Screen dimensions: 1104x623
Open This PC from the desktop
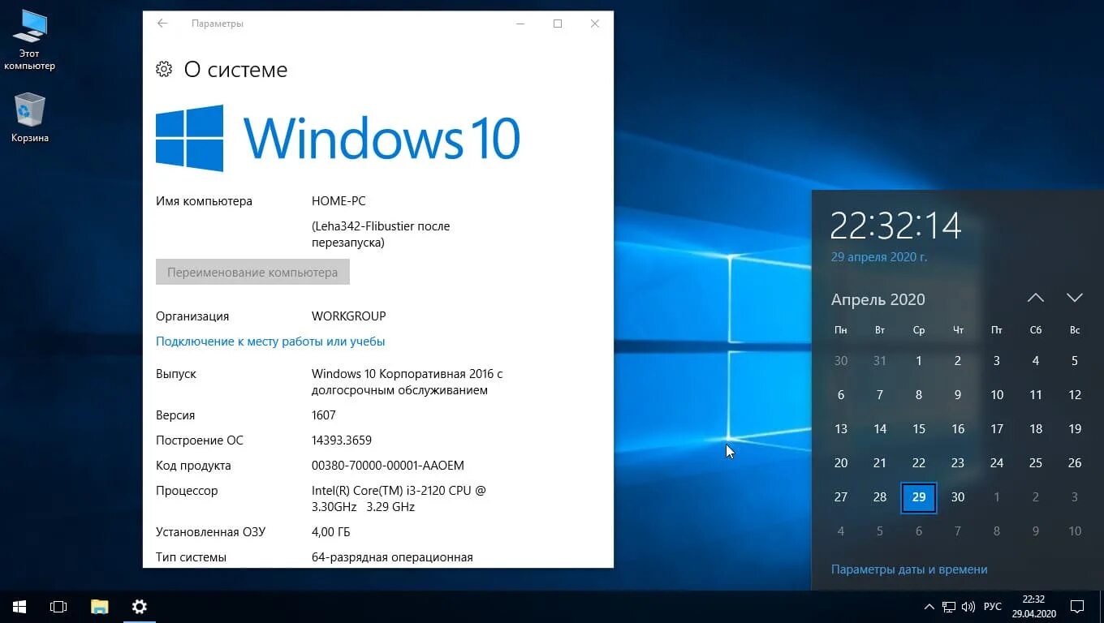(x=30, y=37)
